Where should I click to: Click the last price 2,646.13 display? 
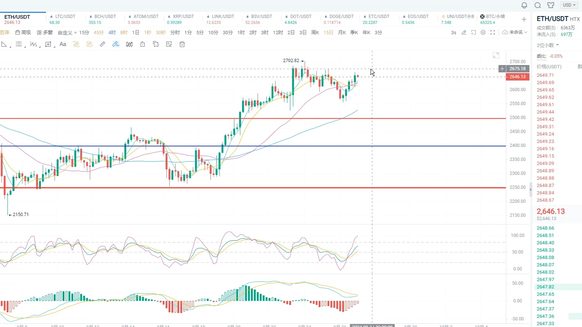pos(551,211)
